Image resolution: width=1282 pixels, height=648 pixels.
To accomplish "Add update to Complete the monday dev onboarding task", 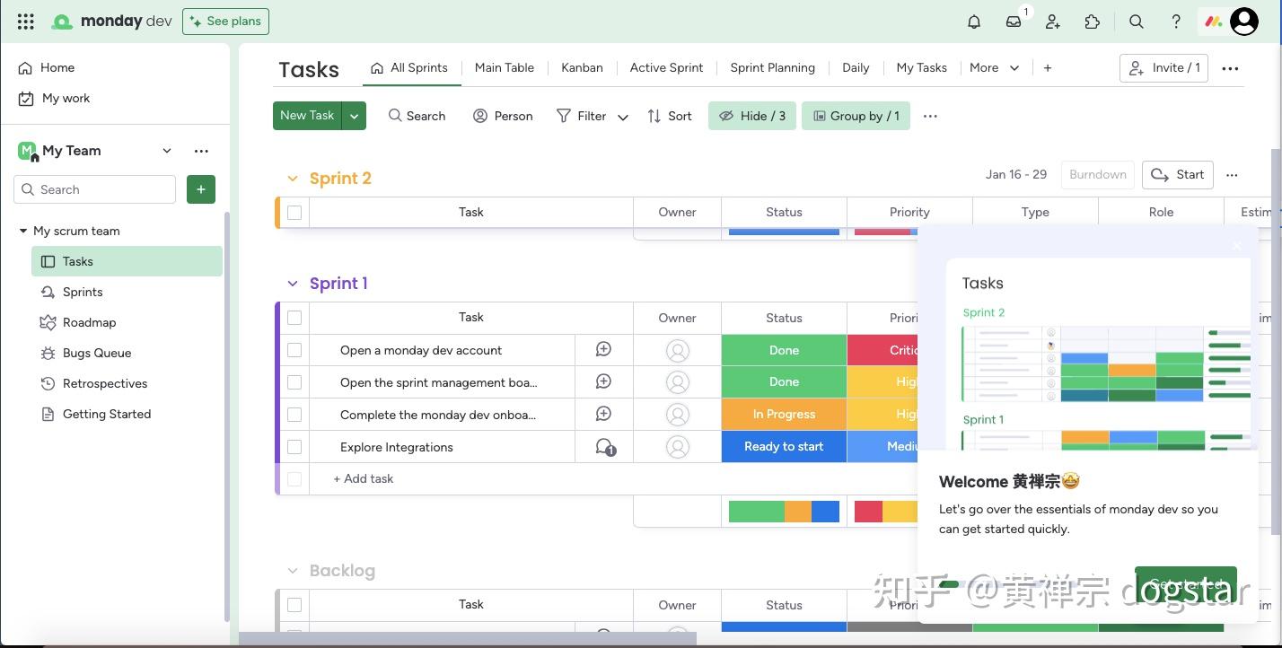I will pos(604,415).
